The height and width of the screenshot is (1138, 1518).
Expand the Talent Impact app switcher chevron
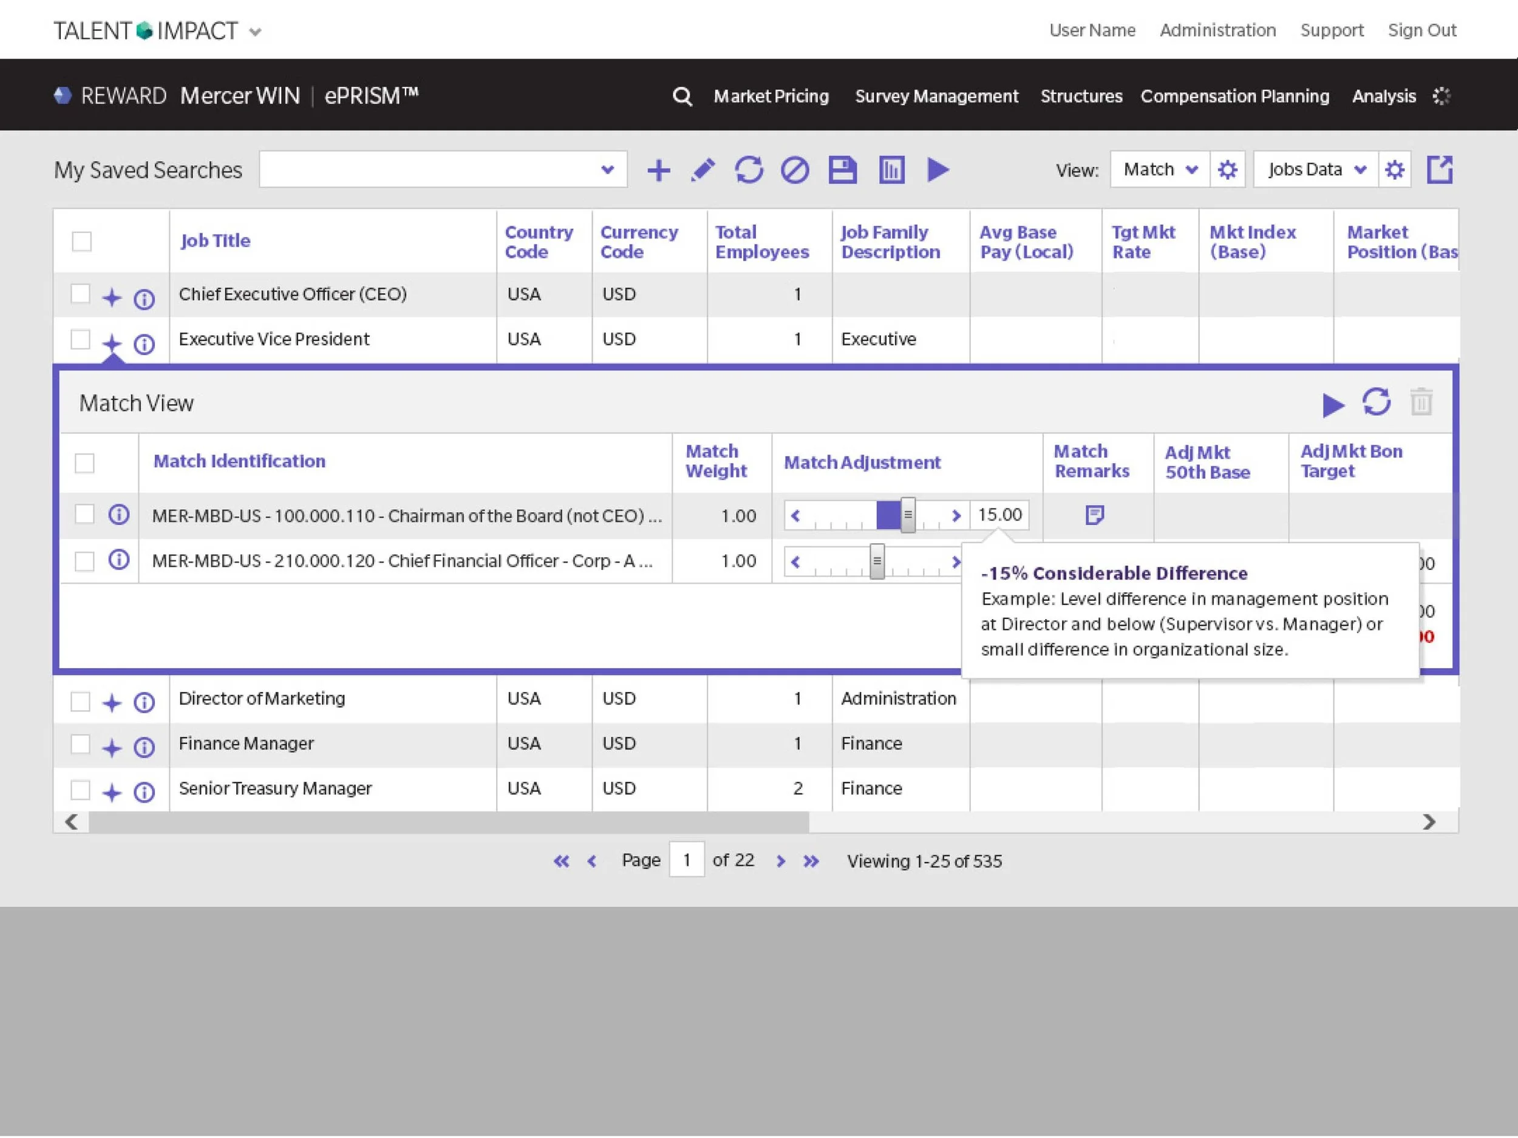pyautogui.click(x=254, y=32)
